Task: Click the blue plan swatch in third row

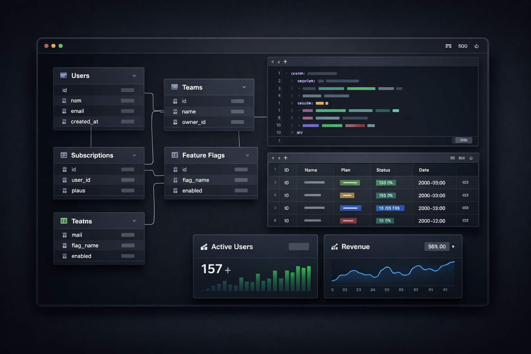Action: click(351, 208)
